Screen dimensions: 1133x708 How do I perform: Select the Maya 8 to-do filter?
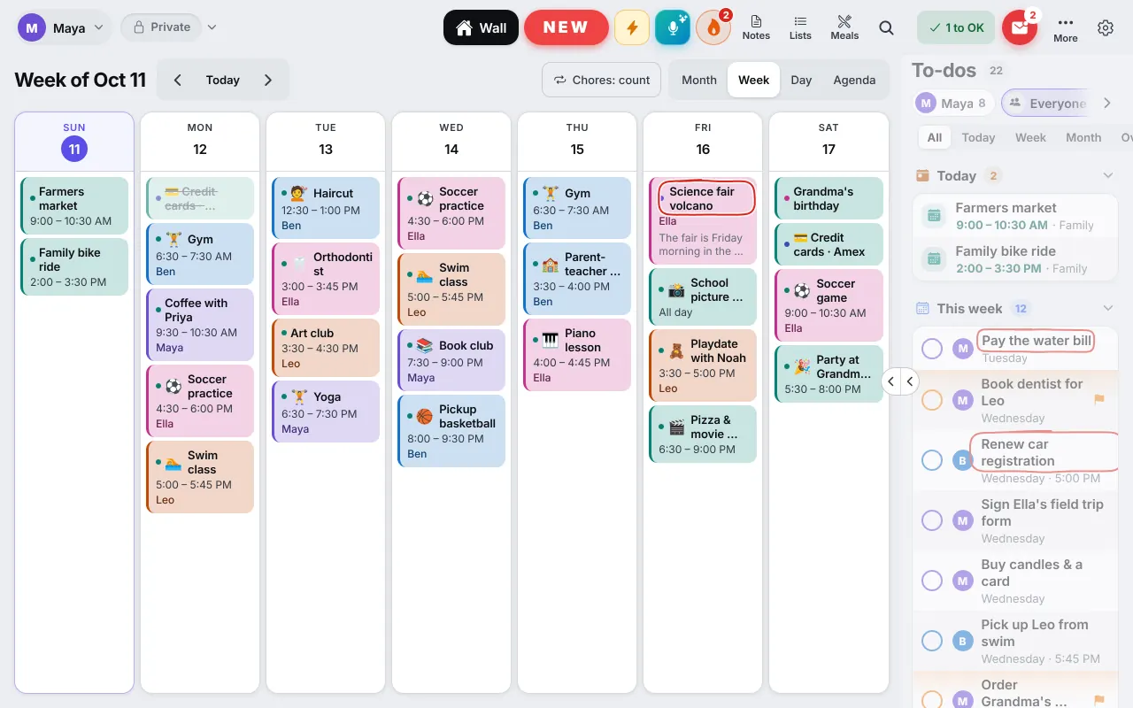click(x=952, y=104)
